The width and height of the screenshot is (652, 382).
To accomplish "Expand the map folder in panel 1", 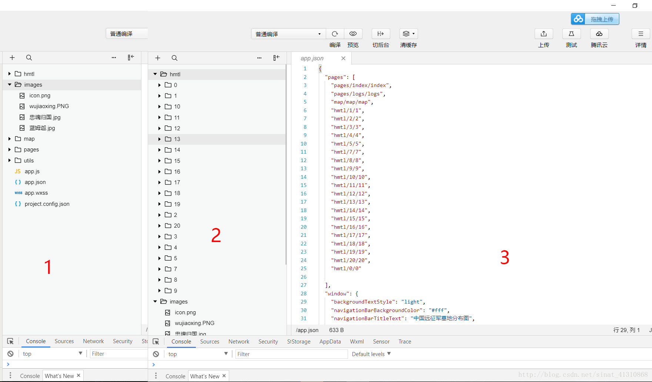I will coord(10,139).
